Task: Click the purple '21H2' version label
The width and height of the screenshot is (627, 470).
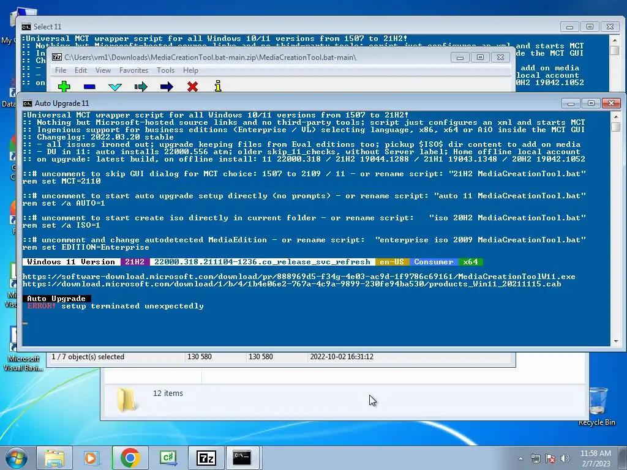Action: [x=135, y=262]
